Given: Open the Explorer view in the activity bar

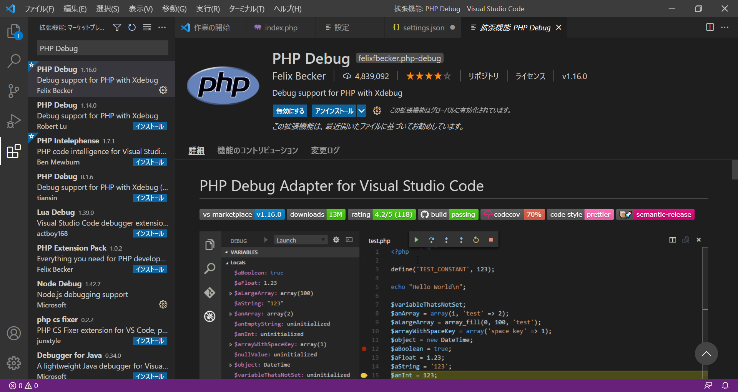Looking at the screenshot, I should pos(14,32).
